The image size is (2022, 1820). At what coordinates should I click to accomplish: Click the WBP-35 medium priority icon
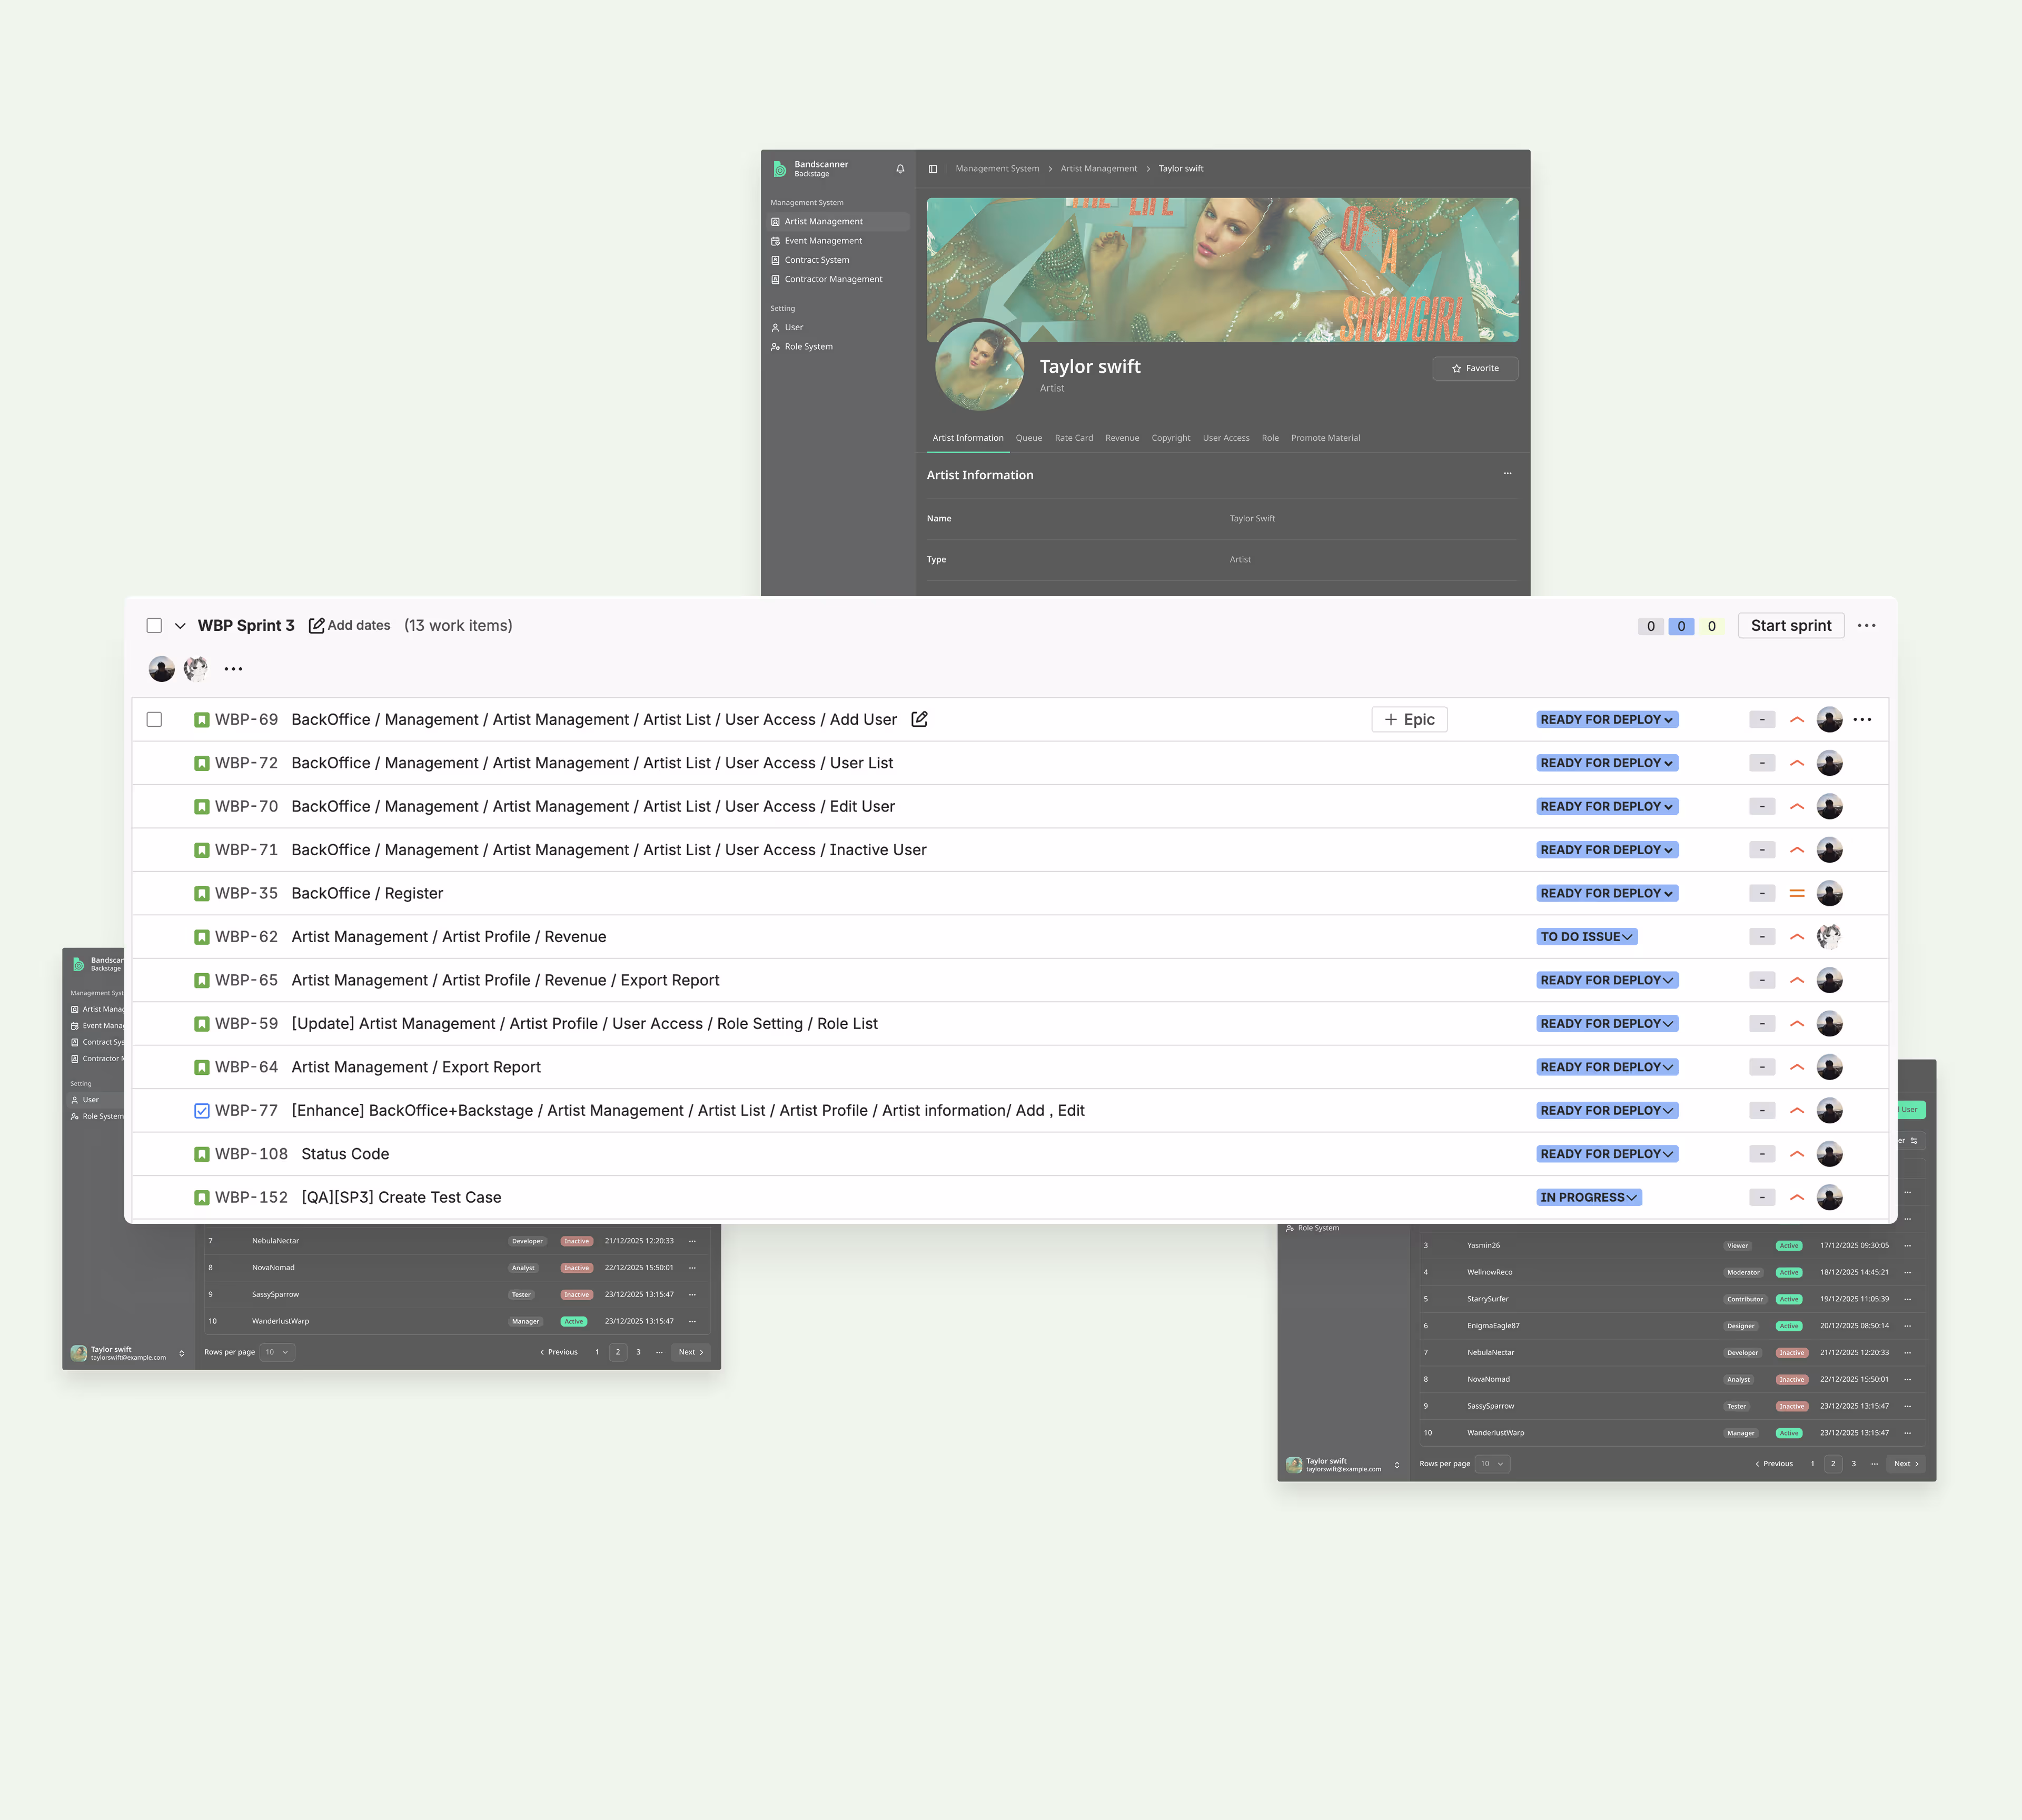1796,893
